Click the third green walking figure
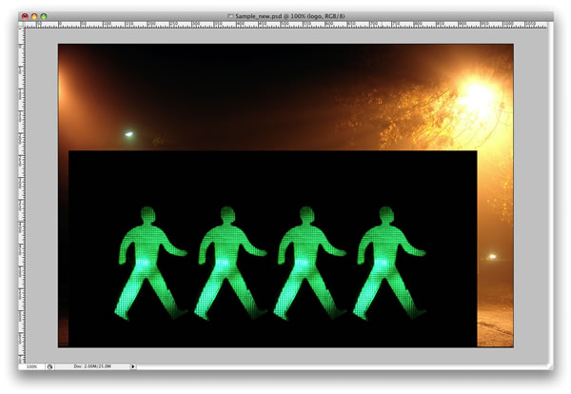 tap(309, 264)
